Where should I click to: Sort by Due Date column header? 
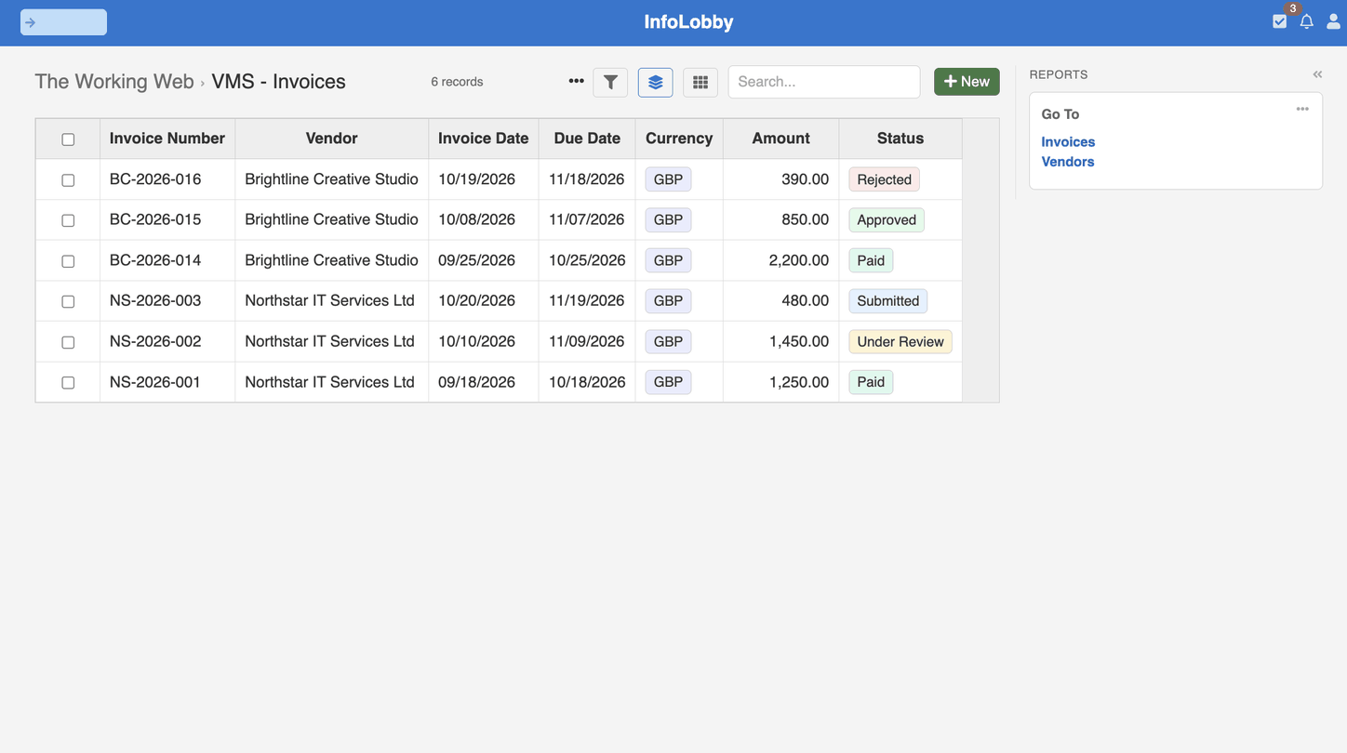[587, 139]
